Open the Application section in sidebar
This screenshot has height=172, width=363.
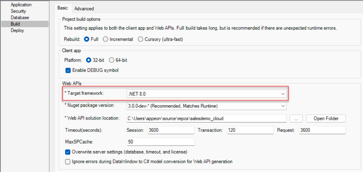[x=21, y=5]
